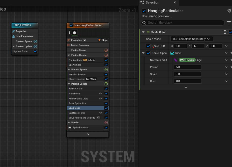Disable the Initialize Particle checkbox
Screen dimensions: 232x167
click(106, 74)
